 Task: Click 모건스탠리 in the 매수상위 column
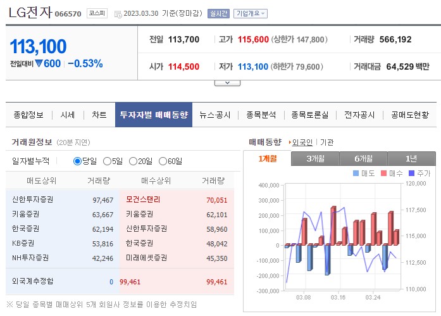click(143, 199)
